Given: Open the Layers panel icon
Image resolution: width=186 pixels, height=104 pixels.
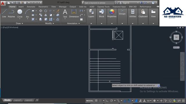Looking at the screenshot, I should (91, 13).
